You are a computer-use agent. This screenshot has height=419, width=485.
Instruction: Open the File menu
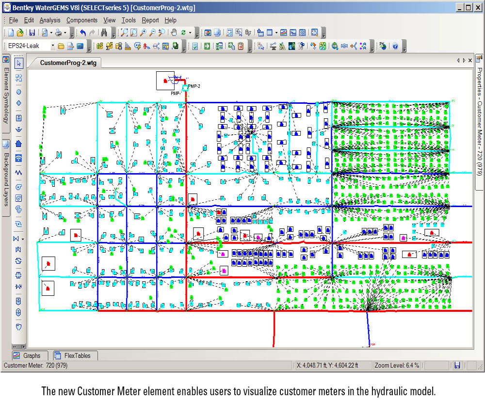click(x=13, y=20)
